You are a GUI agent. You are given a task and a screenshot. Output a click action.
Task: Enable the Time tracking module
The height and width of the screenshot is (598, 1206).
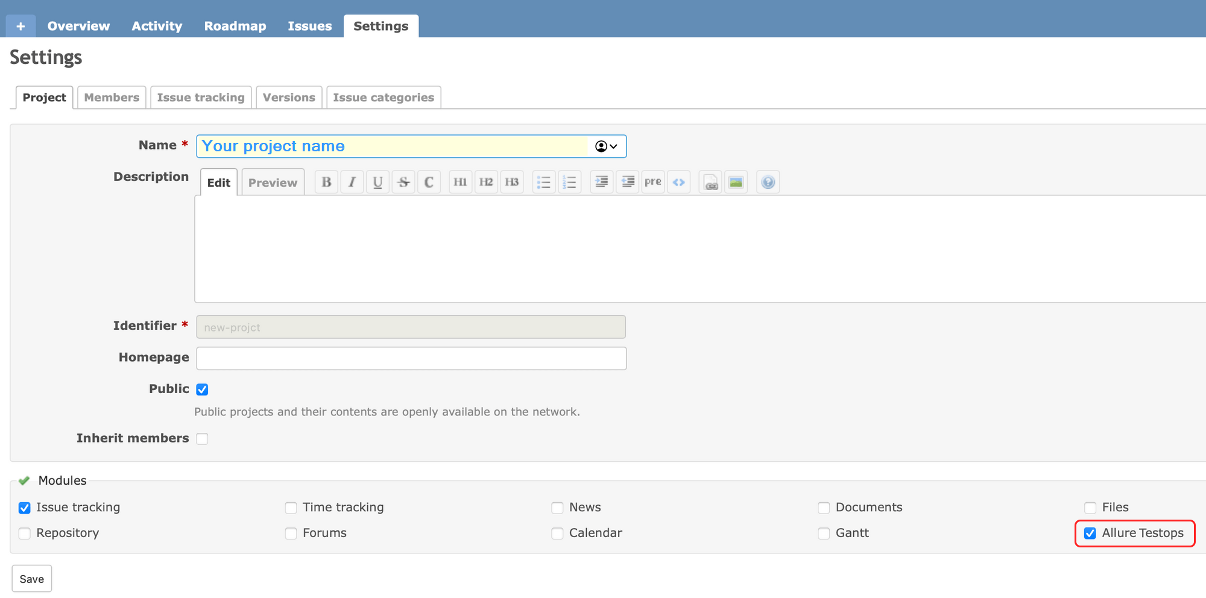pyautogui.click(x=291, y=508)
